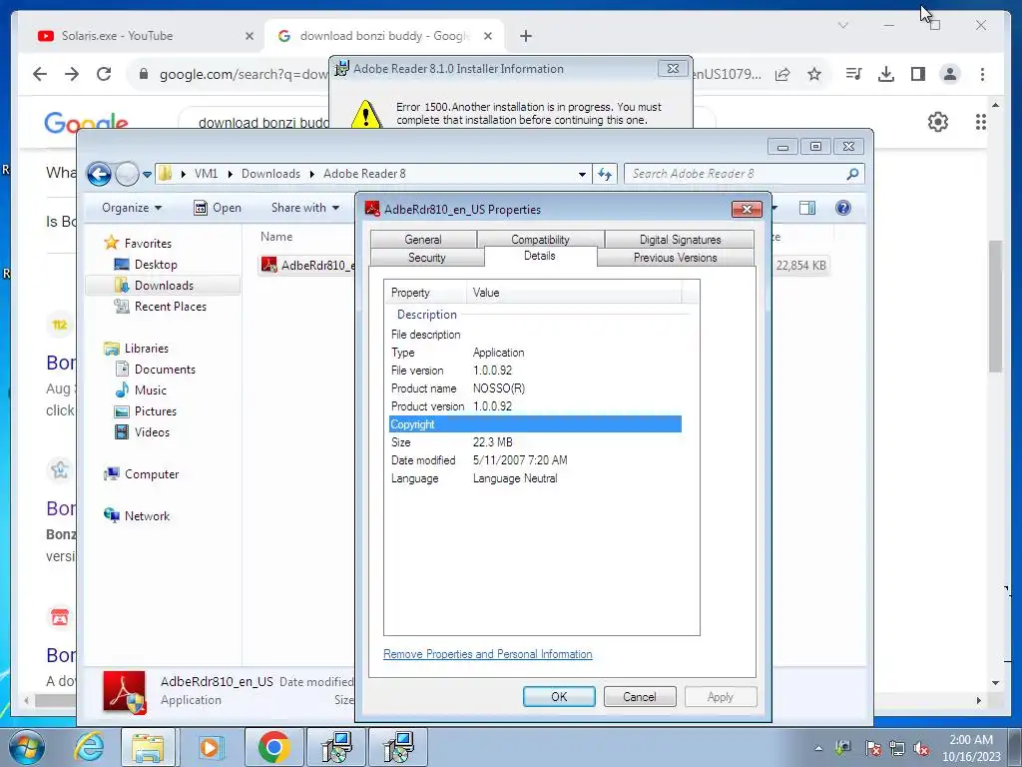This screenshot has height=767, width=1022.
Task: Click the Chrome page vertical scrollbar thumb
Action: (x=995, y=307)
